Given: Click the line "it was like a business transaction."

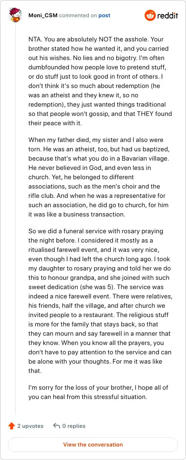Looking at the screenshot, I should pos(77,214).
